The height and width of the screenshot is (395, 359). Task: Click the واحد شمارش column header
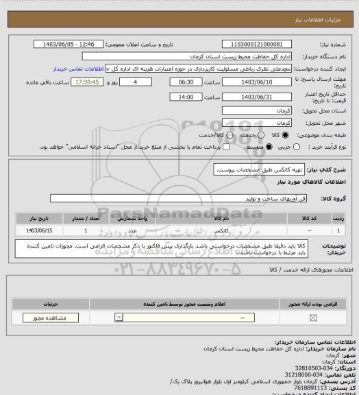[132, 219]
